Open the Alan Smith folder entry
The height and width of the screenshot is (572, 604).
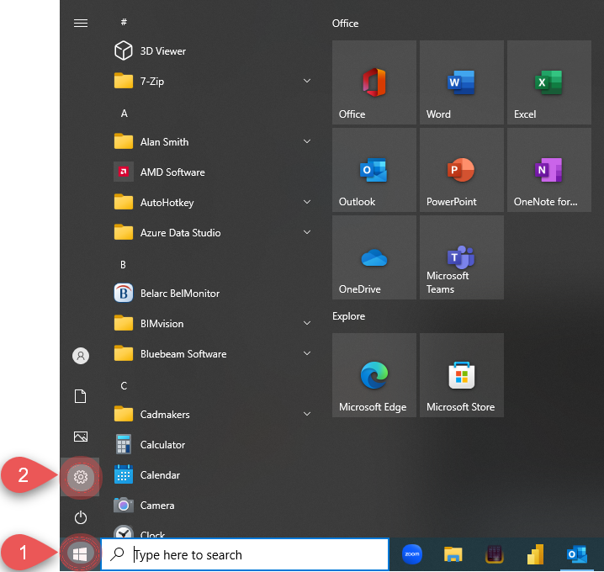point(214,142)
